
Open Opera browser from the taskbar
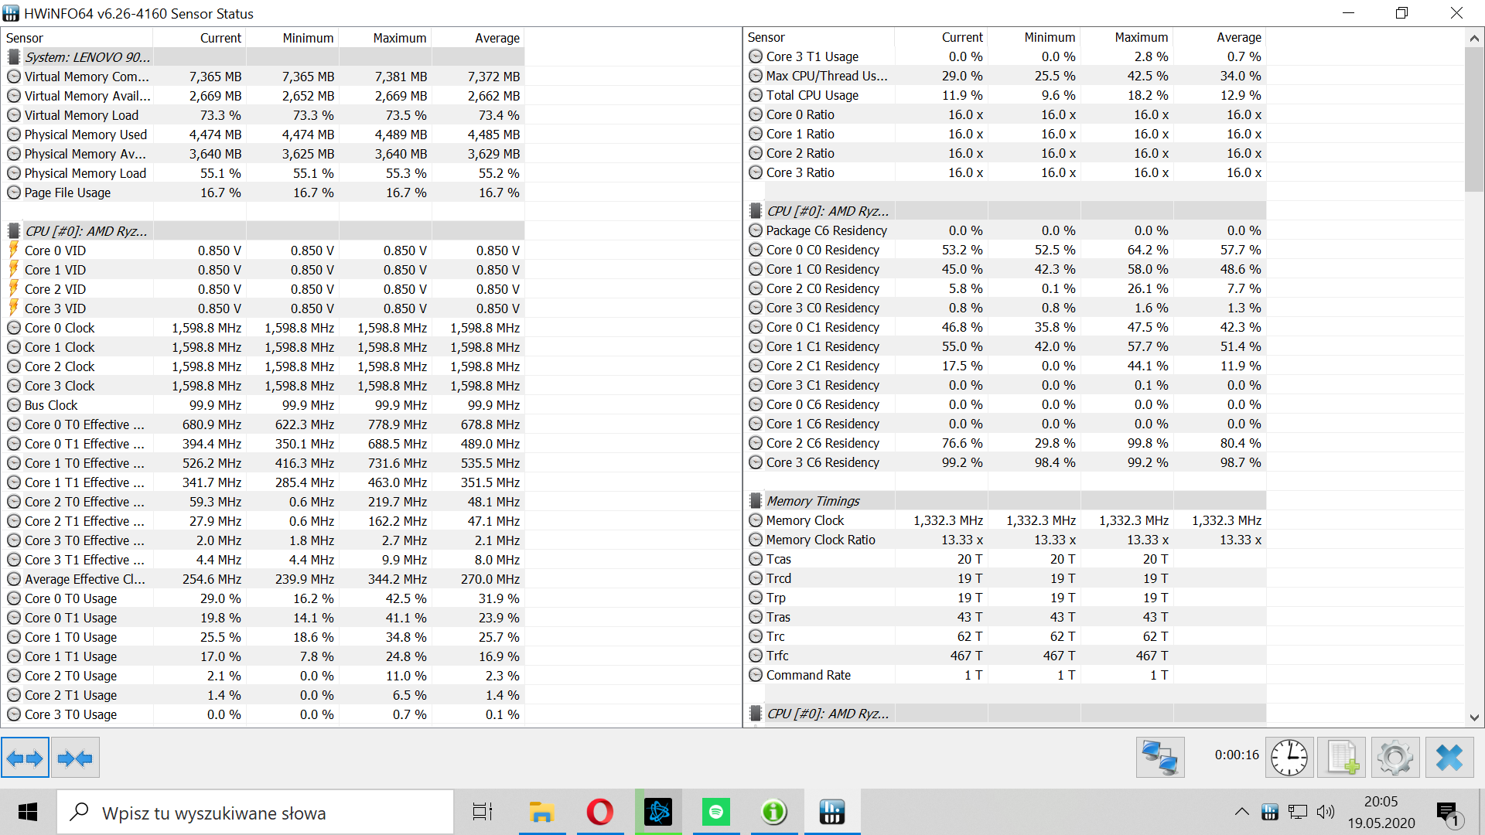(x=599, y=812)
